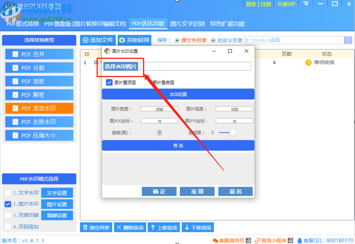Select the PDF压缩大小 function
355x244 pixels.
[39, 135]
